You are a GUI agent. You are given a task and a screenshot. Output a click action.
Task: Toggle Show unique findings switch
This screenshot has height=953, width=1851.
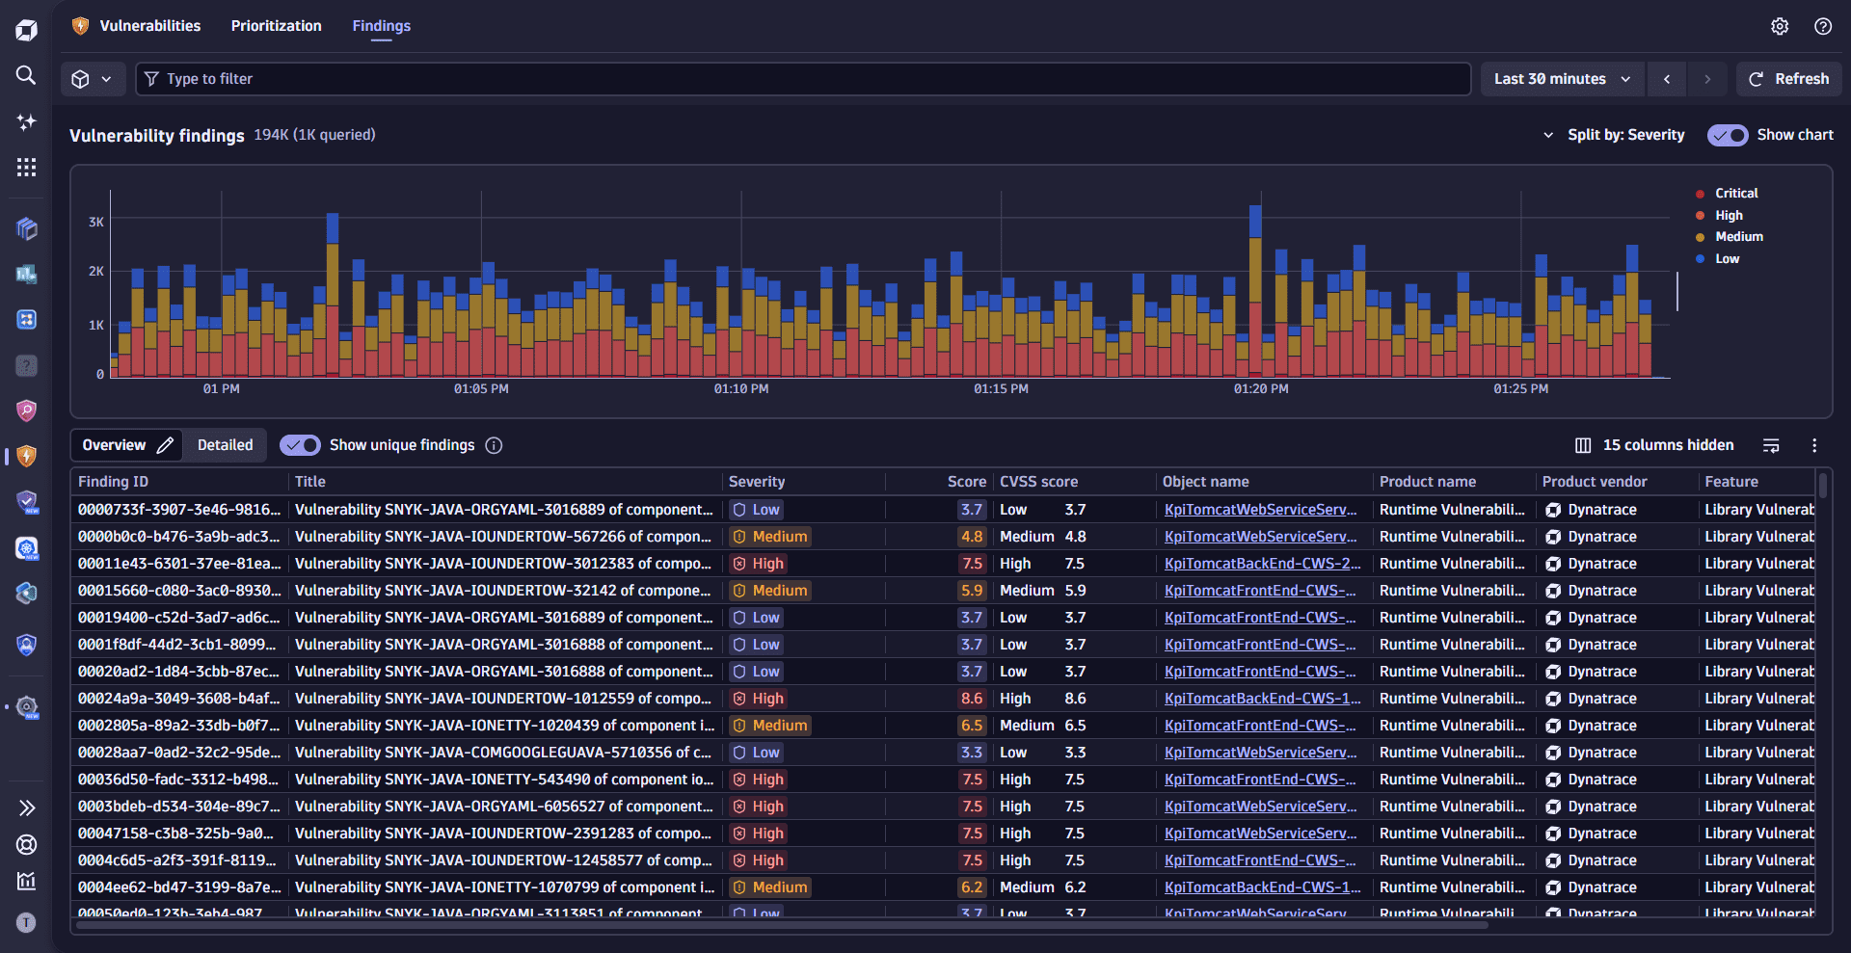[x=300, y=445]
